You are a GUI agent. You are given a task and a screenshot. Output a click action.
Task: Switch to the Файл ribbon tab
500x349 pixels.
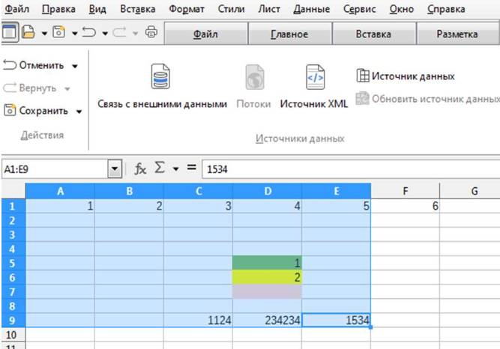pos(205,34)
